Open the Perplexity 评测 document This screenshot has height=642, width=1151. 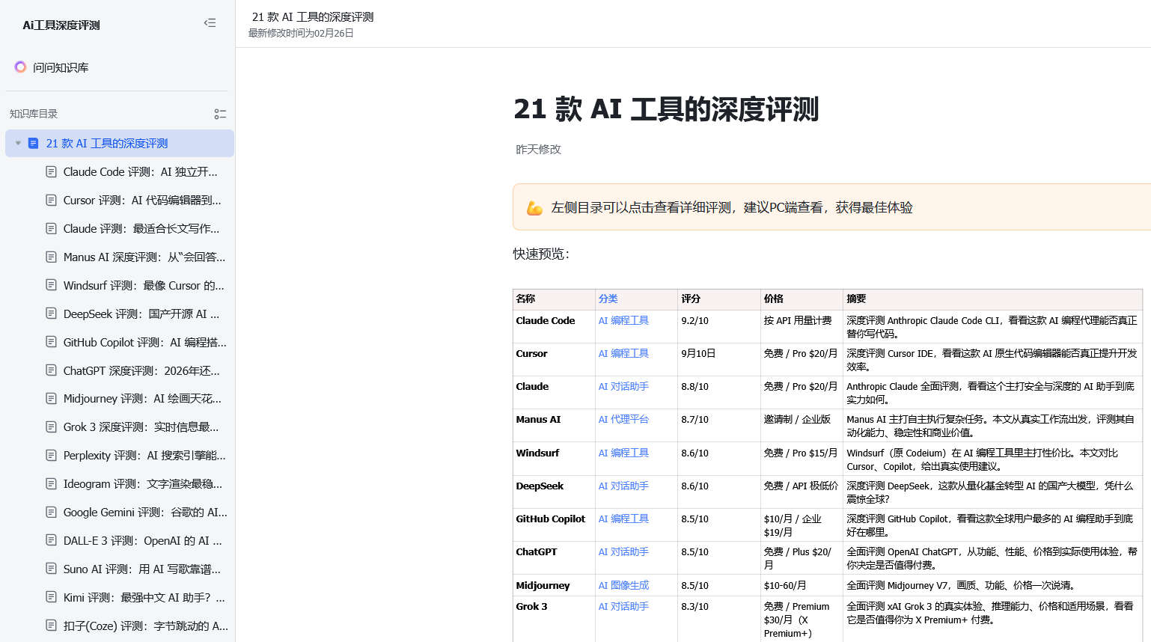[144, 456]
